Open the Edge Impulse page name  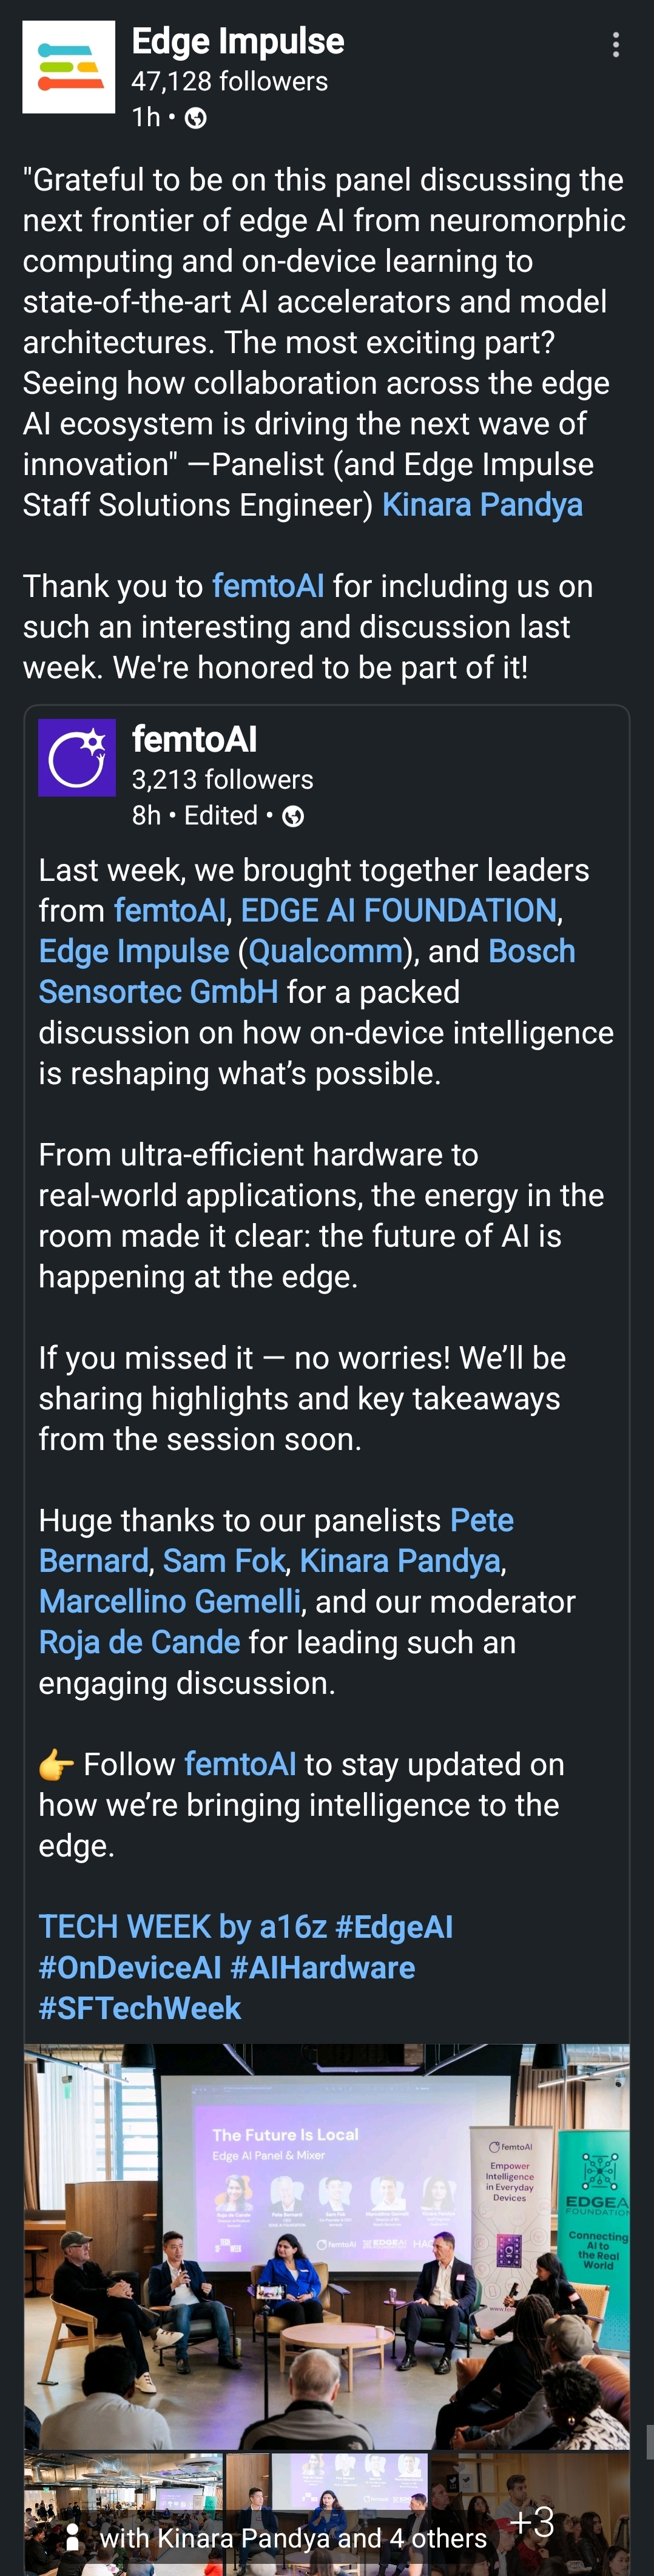pyautogui.click(x=238, y=41)
